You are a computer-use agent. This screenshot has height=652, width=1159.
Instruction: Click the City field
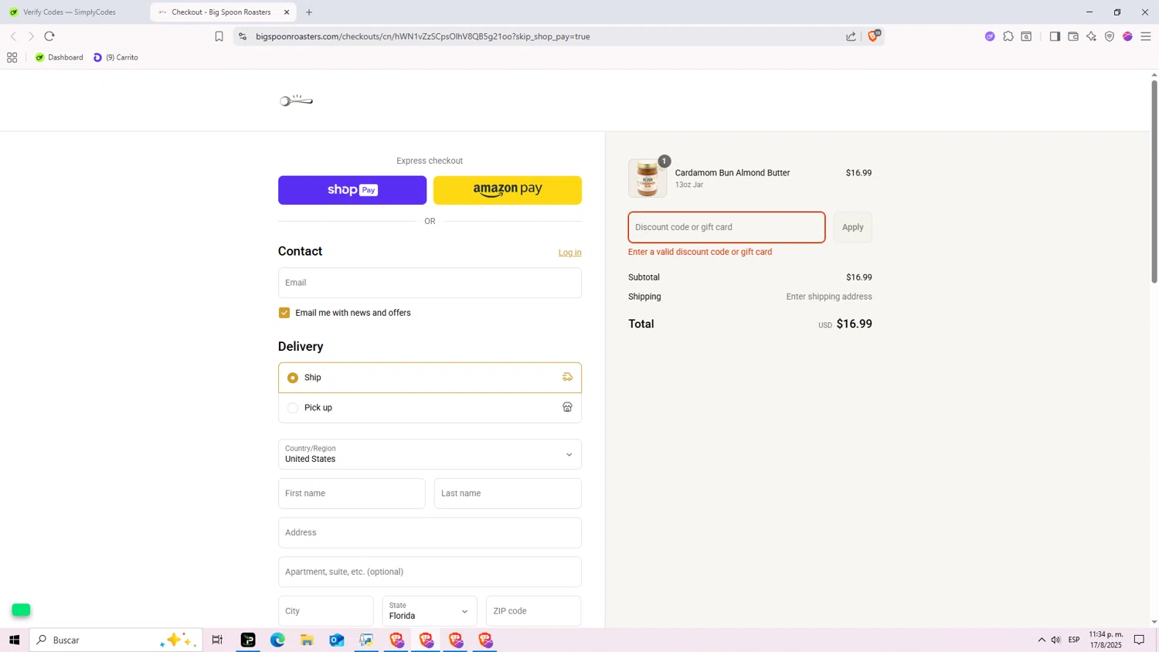326,611
